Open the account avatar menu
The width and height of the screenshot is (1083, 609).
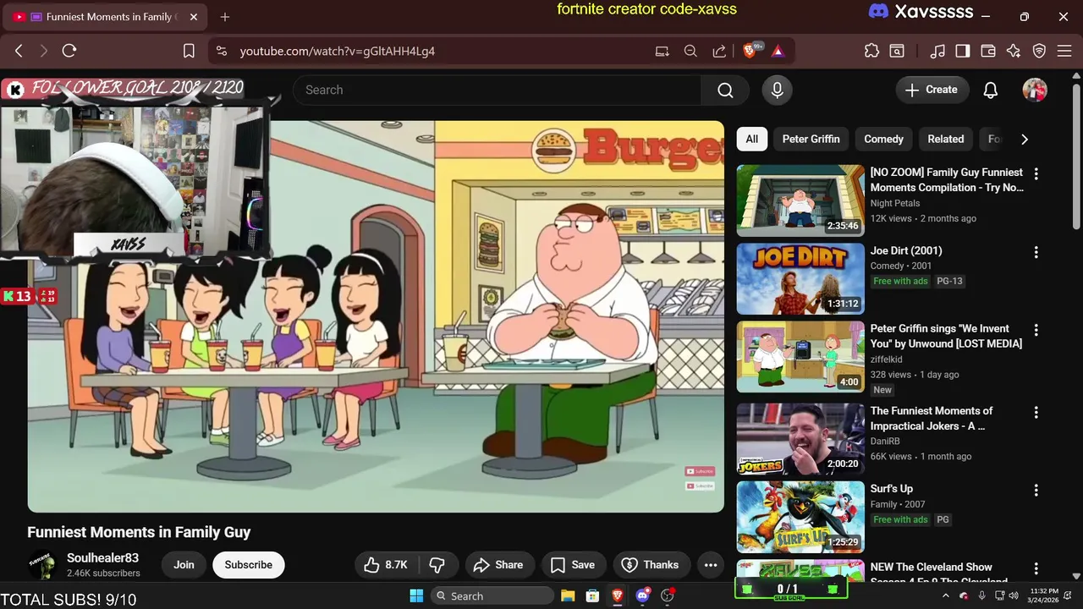[1034, 90]
